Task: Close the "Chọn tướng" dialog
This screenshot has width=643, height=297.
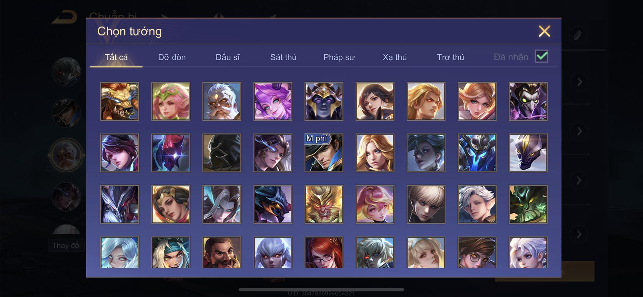Action: [x=544, y=31]
